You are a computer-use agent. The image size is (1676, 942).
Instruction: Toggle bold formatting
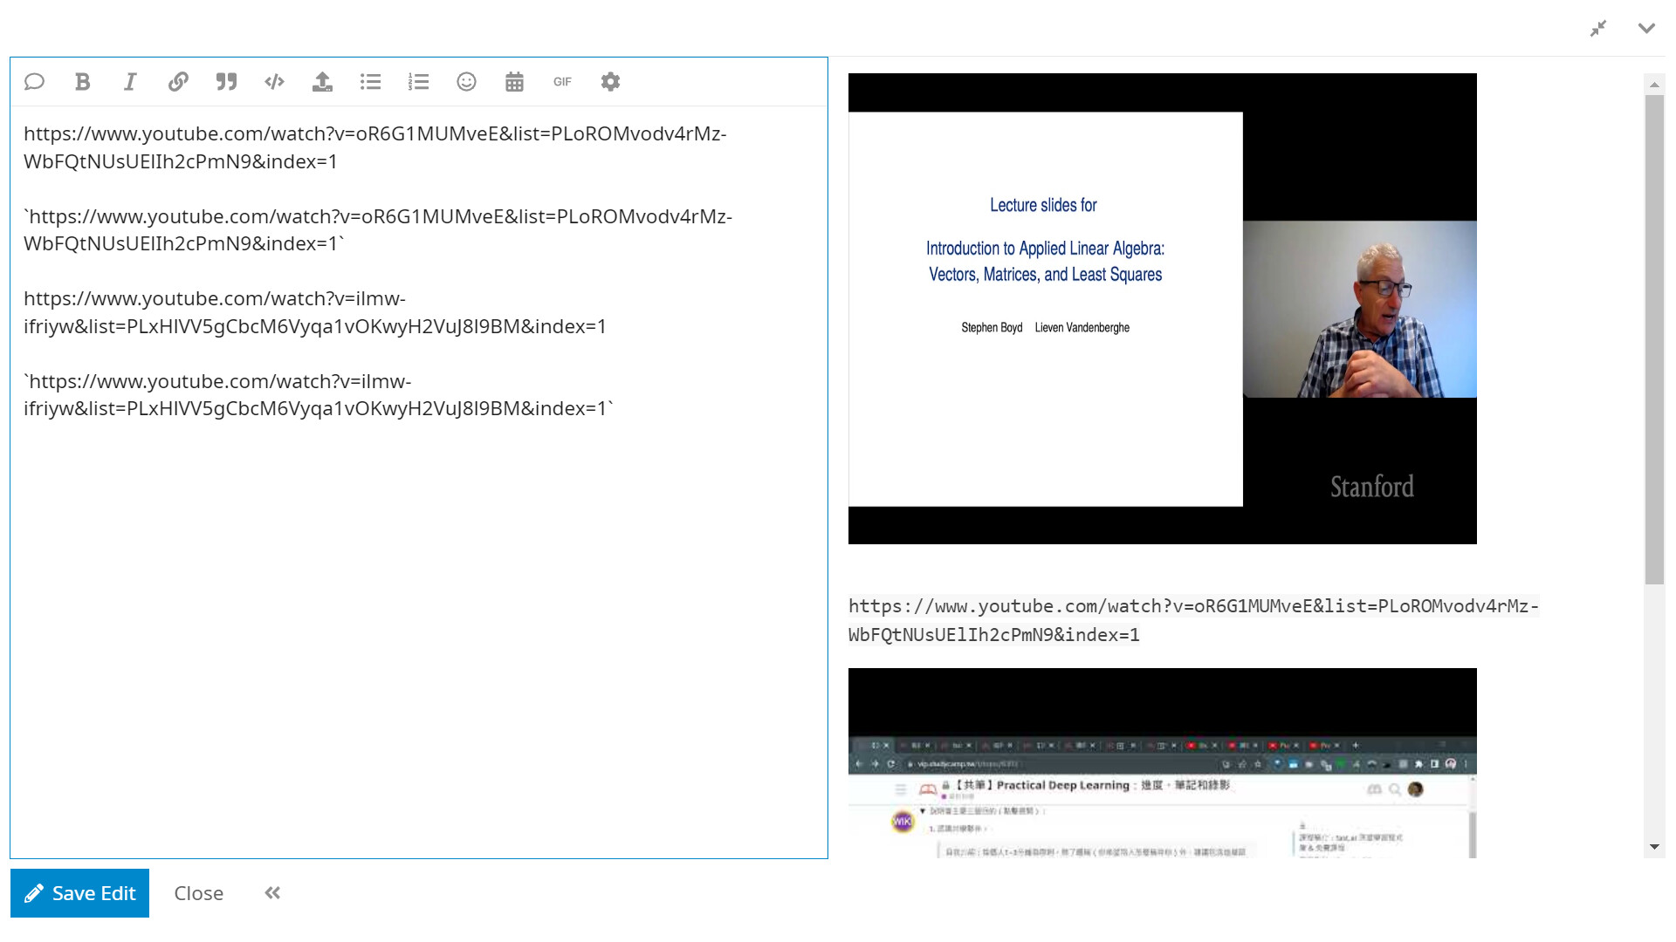coord(82,82)
